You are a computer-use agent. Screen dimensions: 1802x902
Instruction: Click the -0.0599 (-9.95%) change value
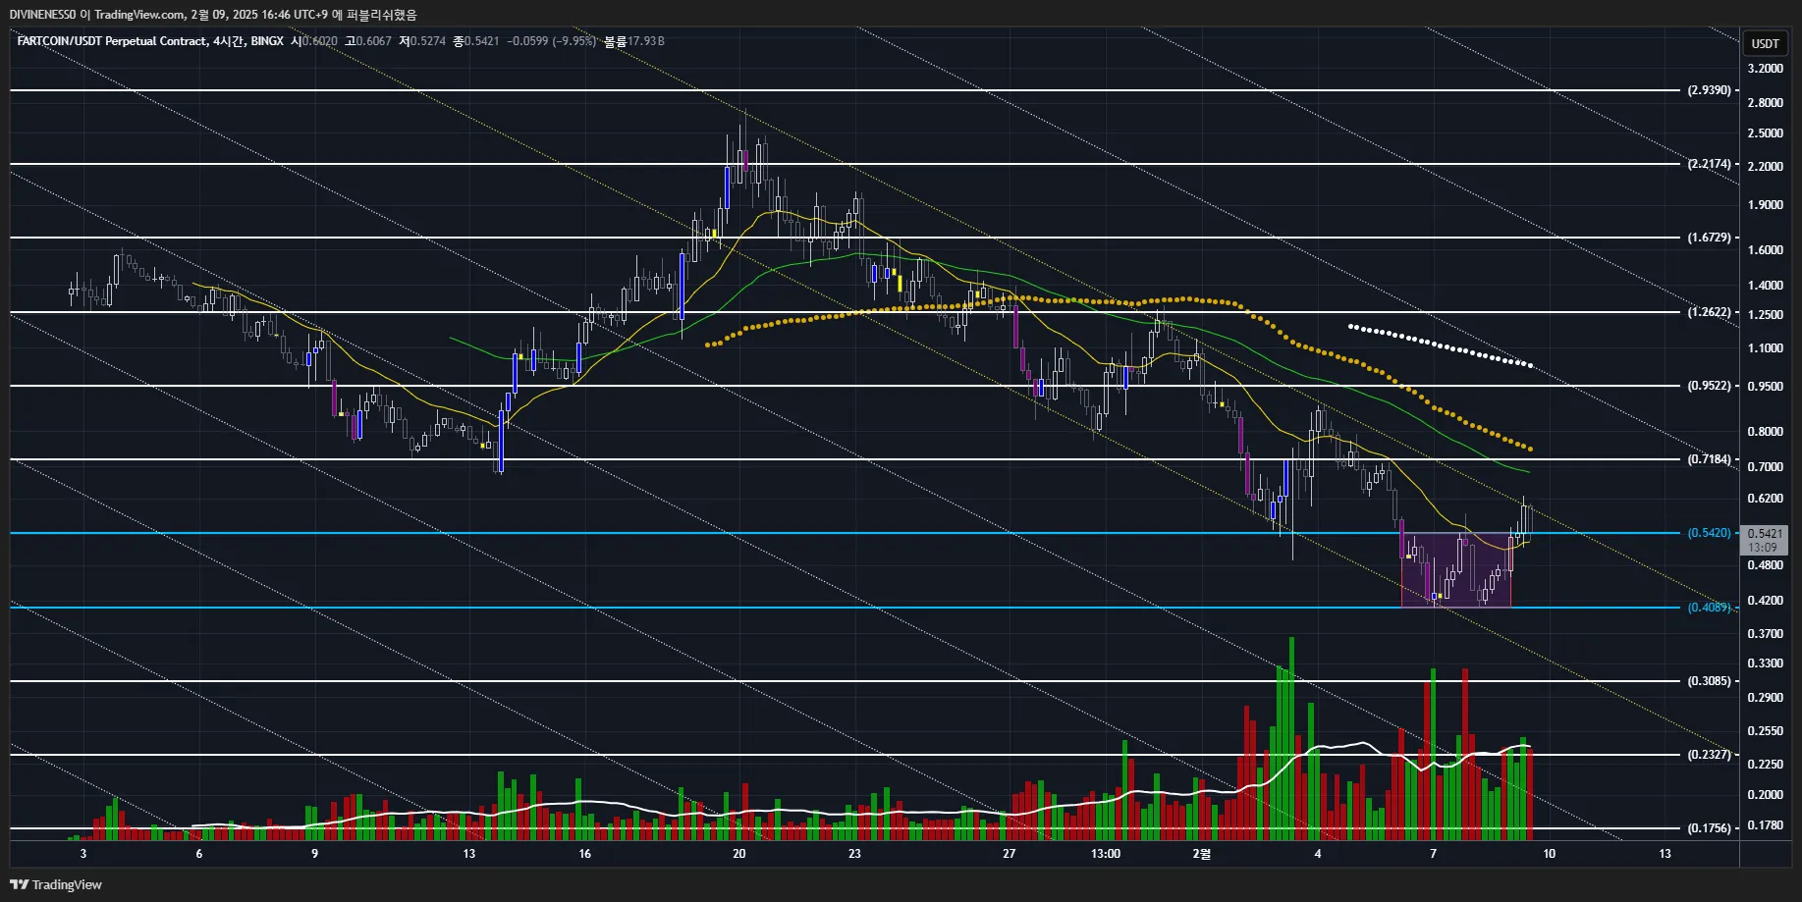[552, 41]
